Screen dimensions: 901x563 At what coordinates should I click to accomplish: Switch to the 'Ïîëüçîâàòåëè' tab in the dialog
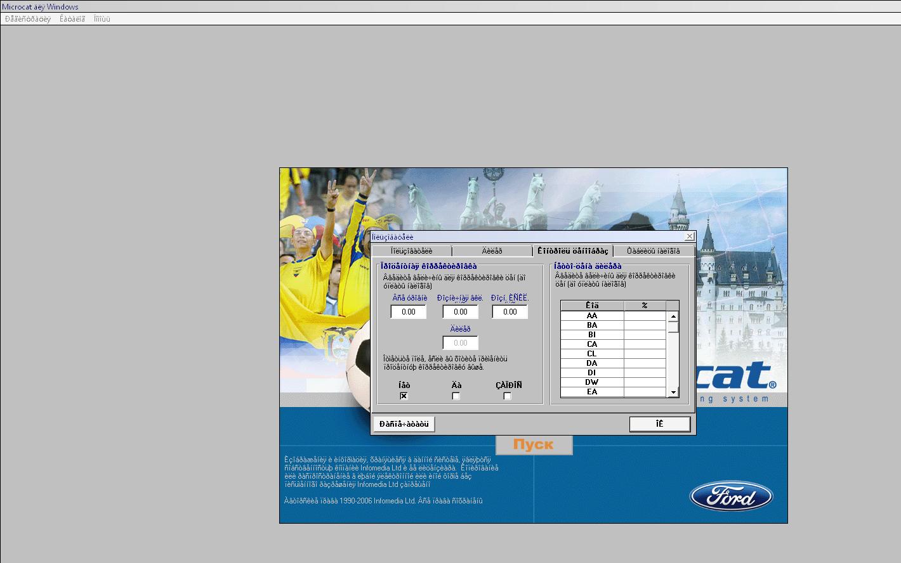point(411,251)
